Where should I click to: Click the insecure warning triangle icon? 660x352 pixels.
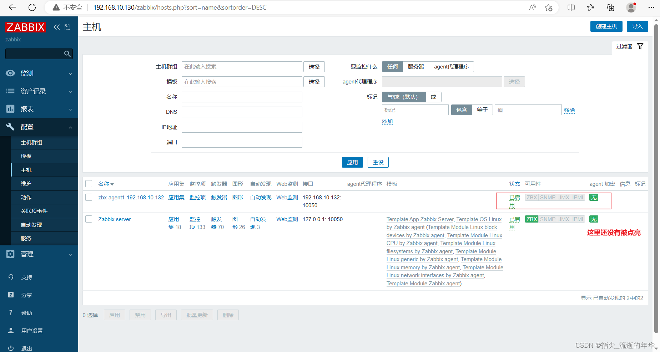[56, 7]
